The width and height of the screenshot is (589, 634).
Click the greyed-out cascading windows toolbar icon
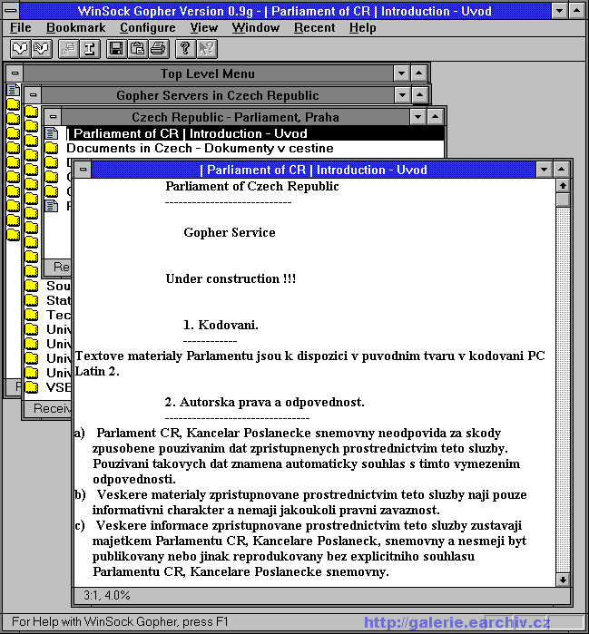coord(68,49)
